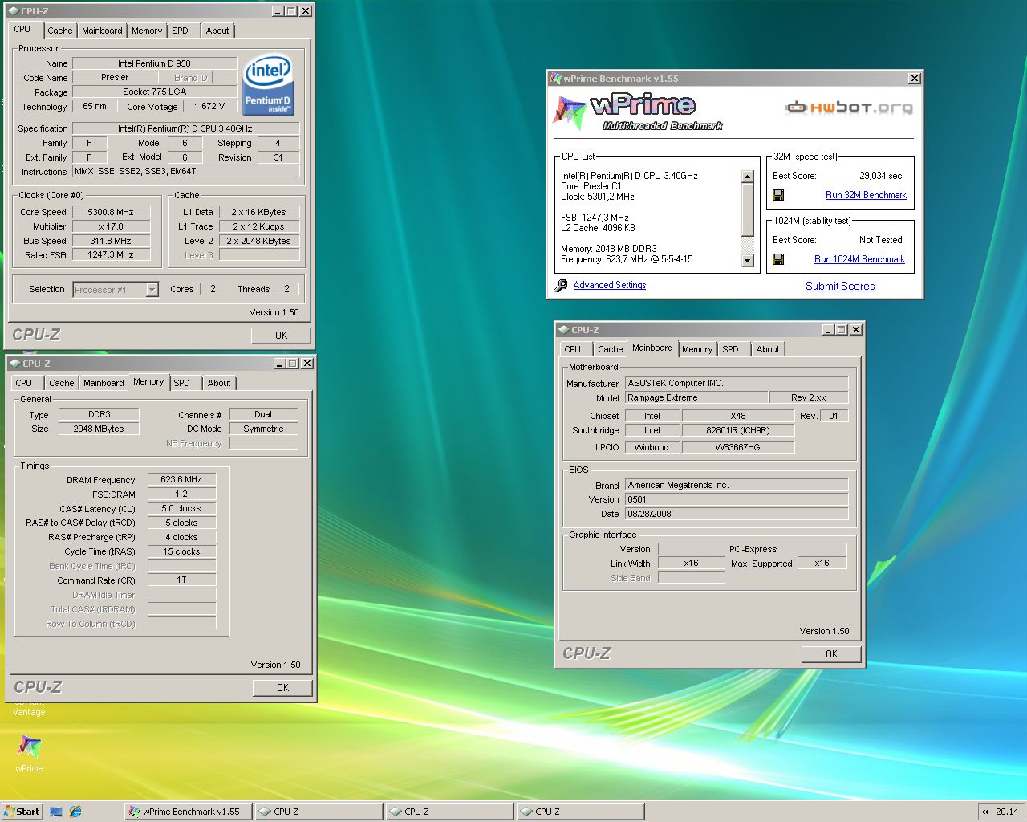
Task: Open Mainboard tab in top-left CPU-Z window
Action: coord(103,31)
